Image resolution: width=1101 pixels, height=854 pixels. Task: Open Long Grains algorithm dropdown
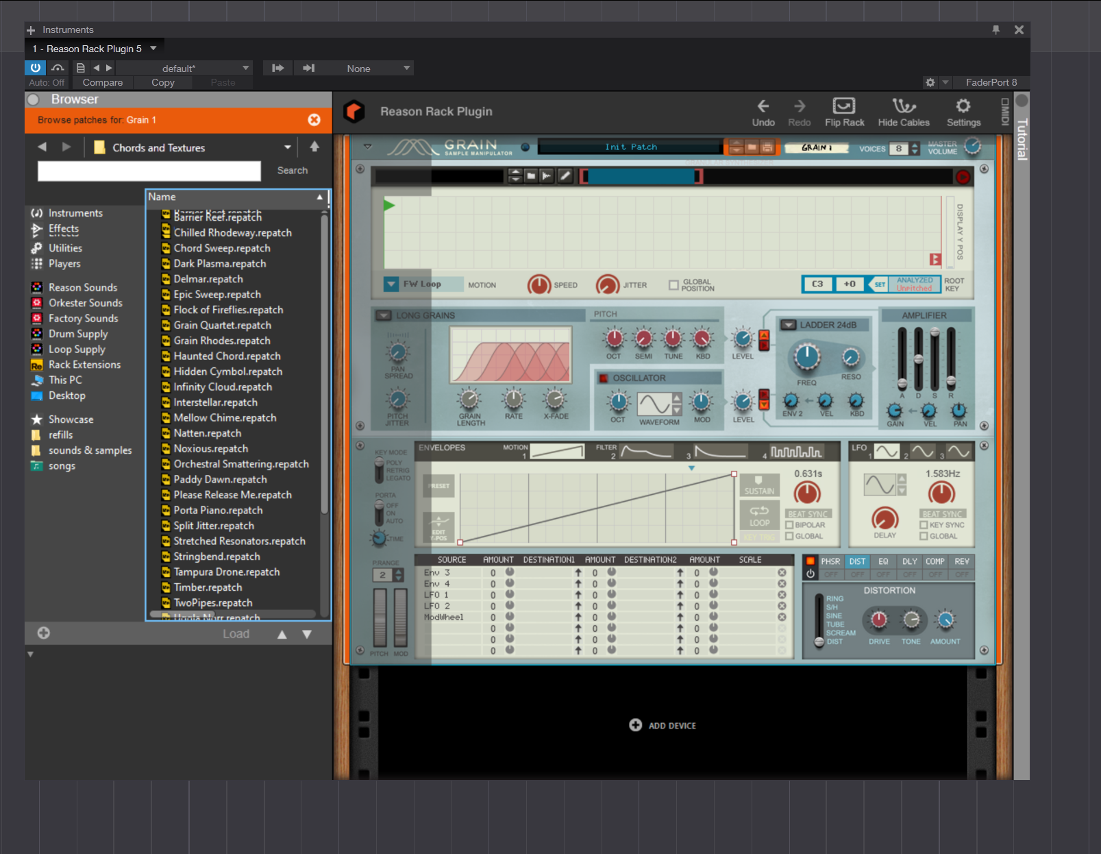384,316
